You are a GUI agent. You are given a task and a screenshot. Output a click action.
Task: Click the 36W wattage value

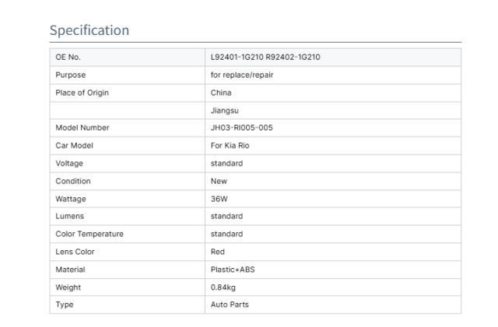click(x=220, y=199)
